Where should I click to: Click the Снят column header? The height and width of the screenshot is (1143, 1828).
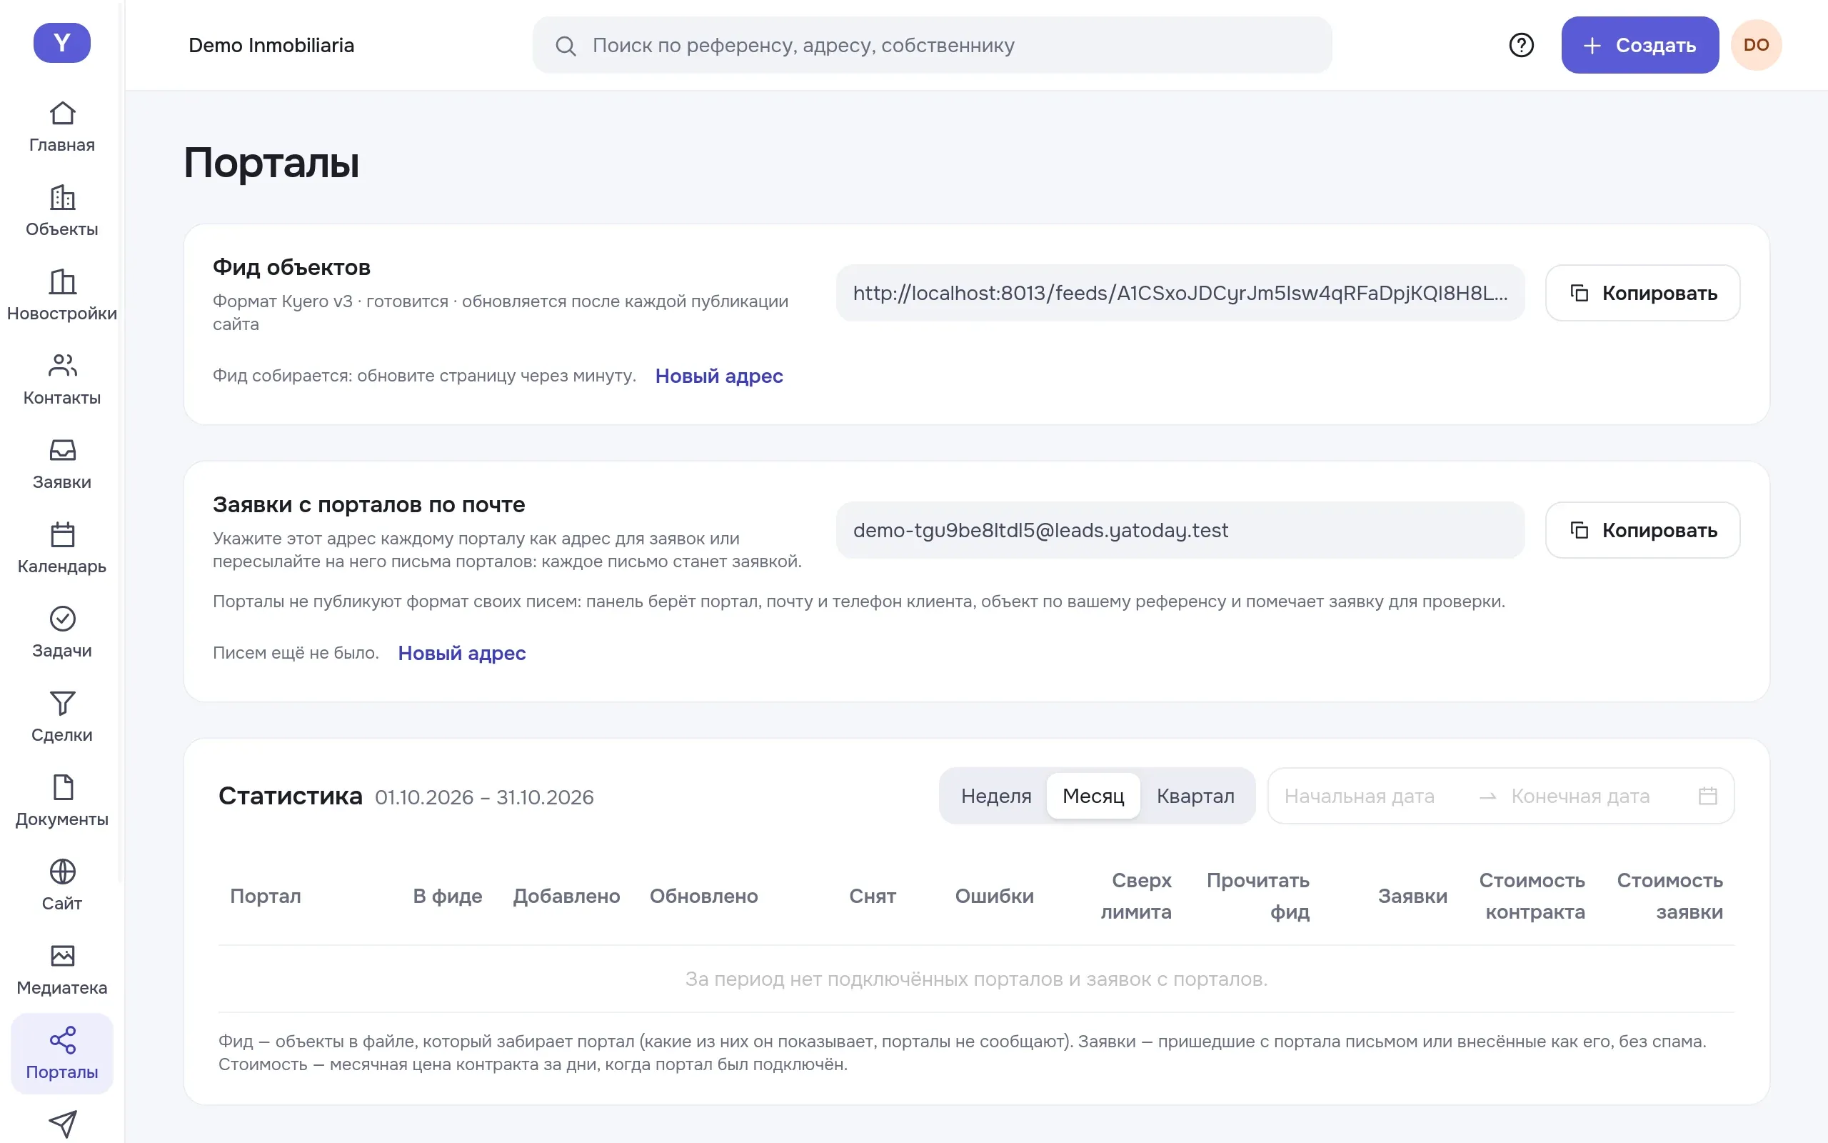873,897
